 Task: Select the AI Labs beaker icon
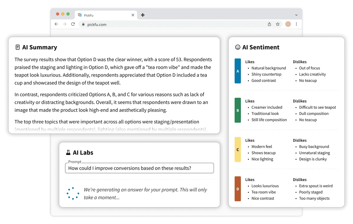click(69, 152)
